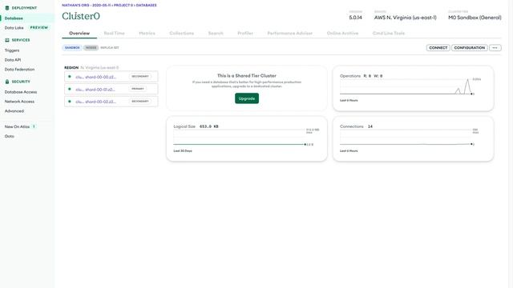Switch to the Real Time tab
The width and height of the screenshot is (513, 288).
[114, 34]
